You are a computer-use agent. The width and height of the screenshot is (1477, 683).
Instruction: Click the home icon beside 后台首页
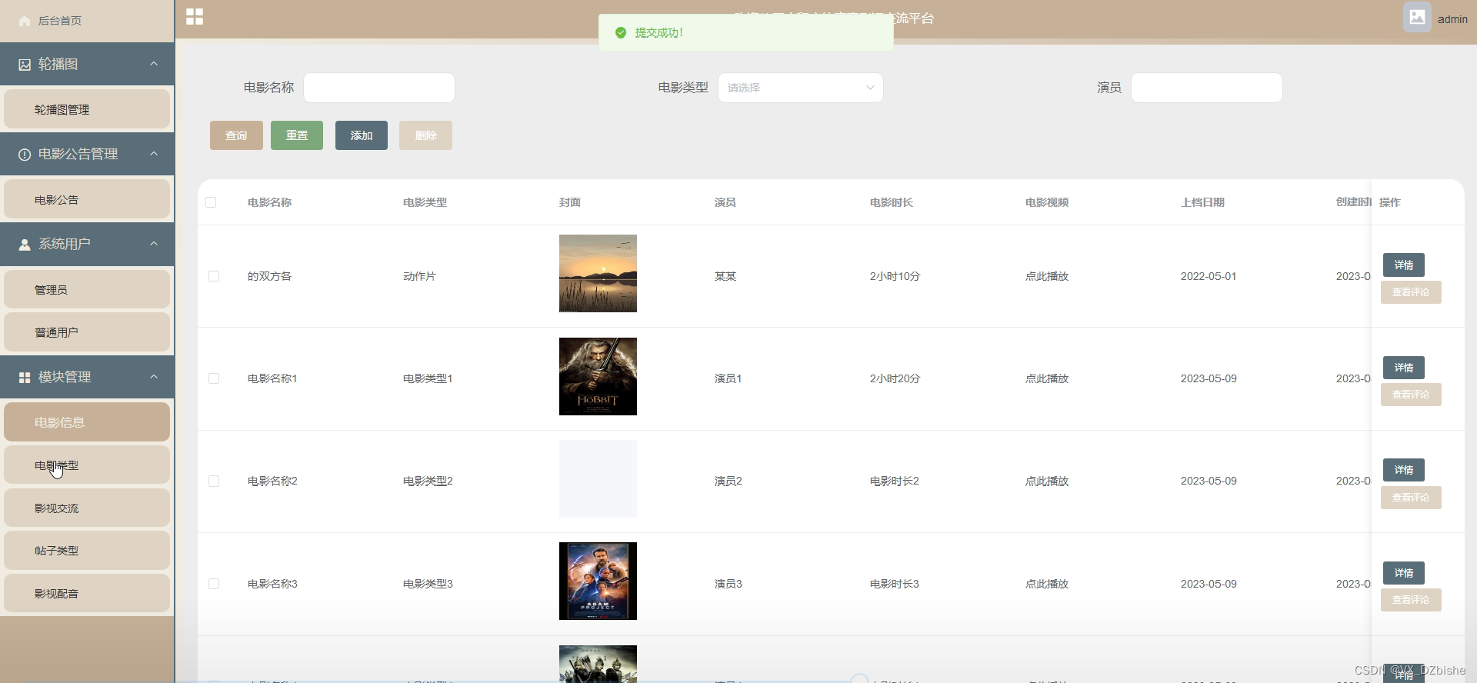[25, 21]
